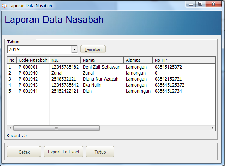This screenshot has width=225, height=166.
Task: Click the Nama column header
Action: (x=102, y=60)
